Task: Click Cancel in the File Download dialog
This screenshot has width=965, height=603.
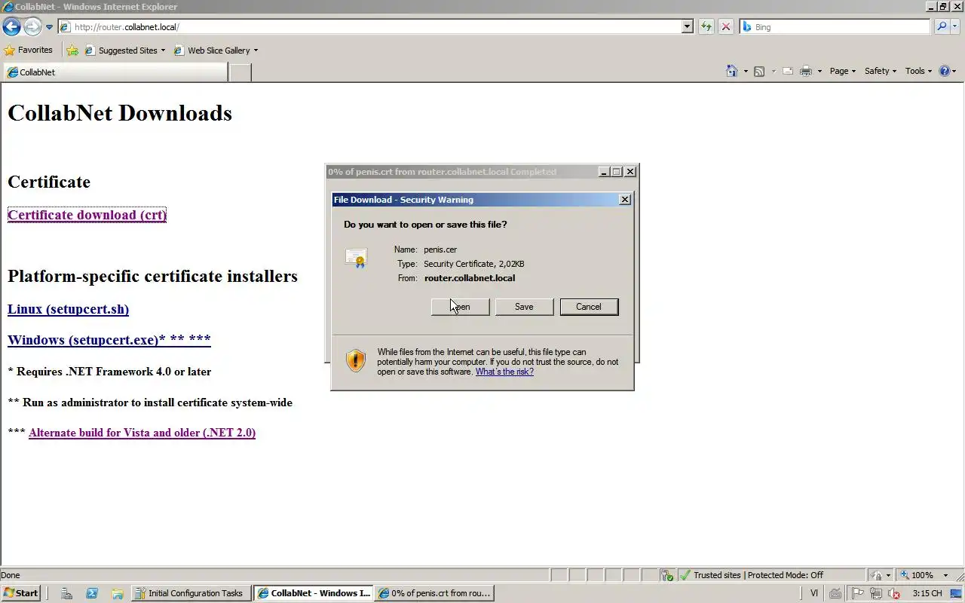Action: coord(589,307)
